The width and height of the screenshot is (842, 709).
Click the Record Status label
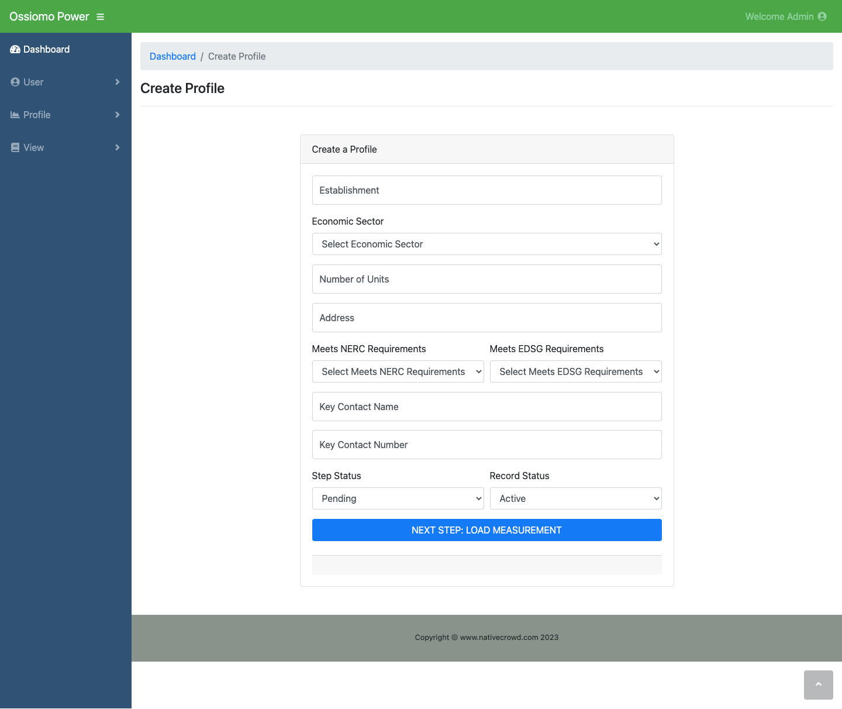(x=519, y=476)
